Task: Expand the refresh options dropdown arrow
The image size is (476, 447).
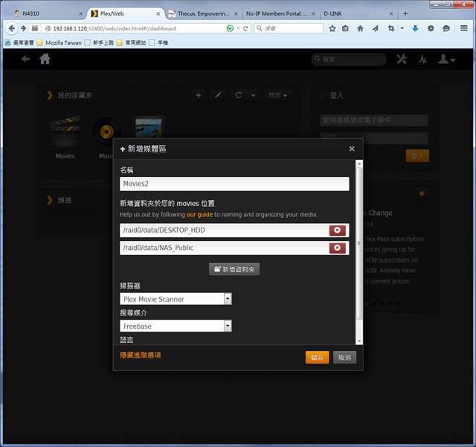Action: coord(253,95)
